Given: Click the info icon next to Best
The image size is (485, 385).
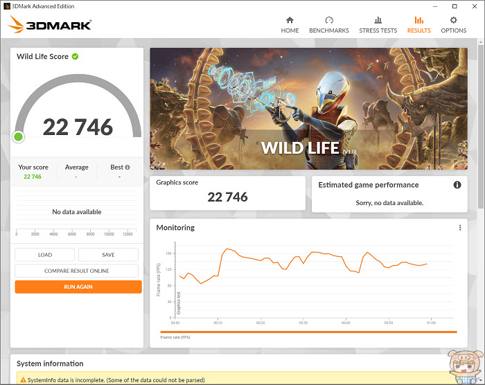Looking at the screenshot, I should [127, 168].
